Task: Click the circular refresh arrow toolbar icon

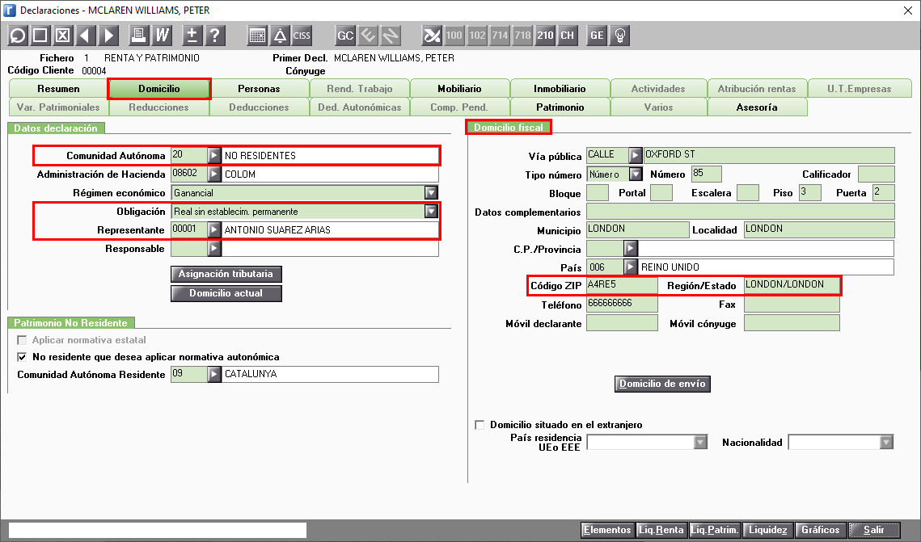Action: click(x=18, y=36)
